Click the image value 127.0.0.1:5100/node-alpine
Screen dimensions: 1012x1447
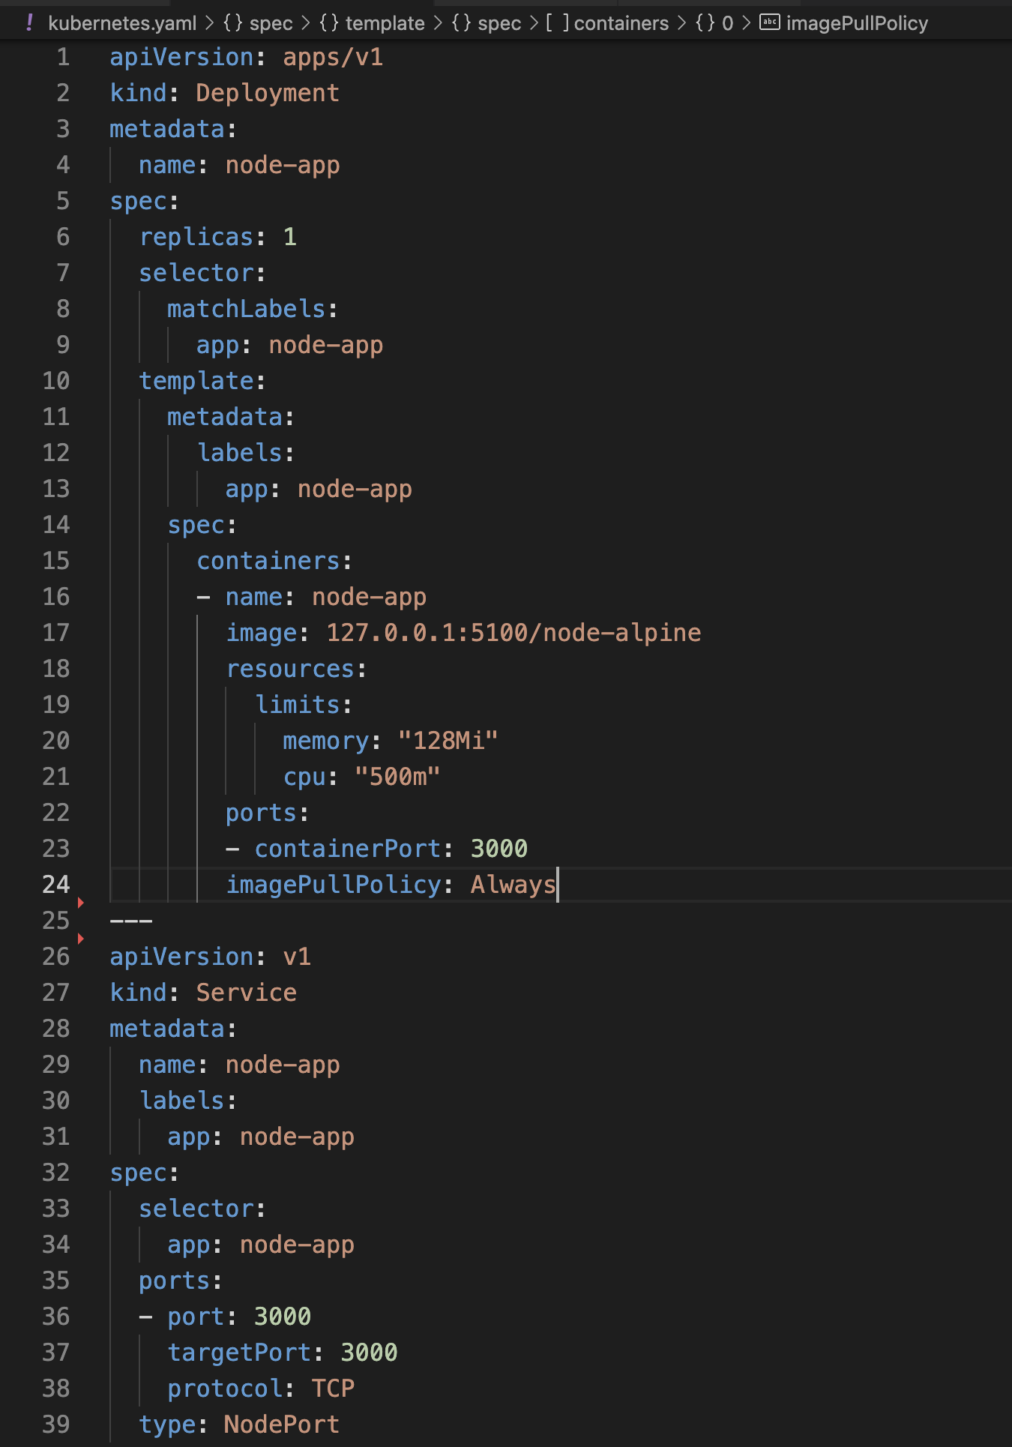tap(513, 633)
